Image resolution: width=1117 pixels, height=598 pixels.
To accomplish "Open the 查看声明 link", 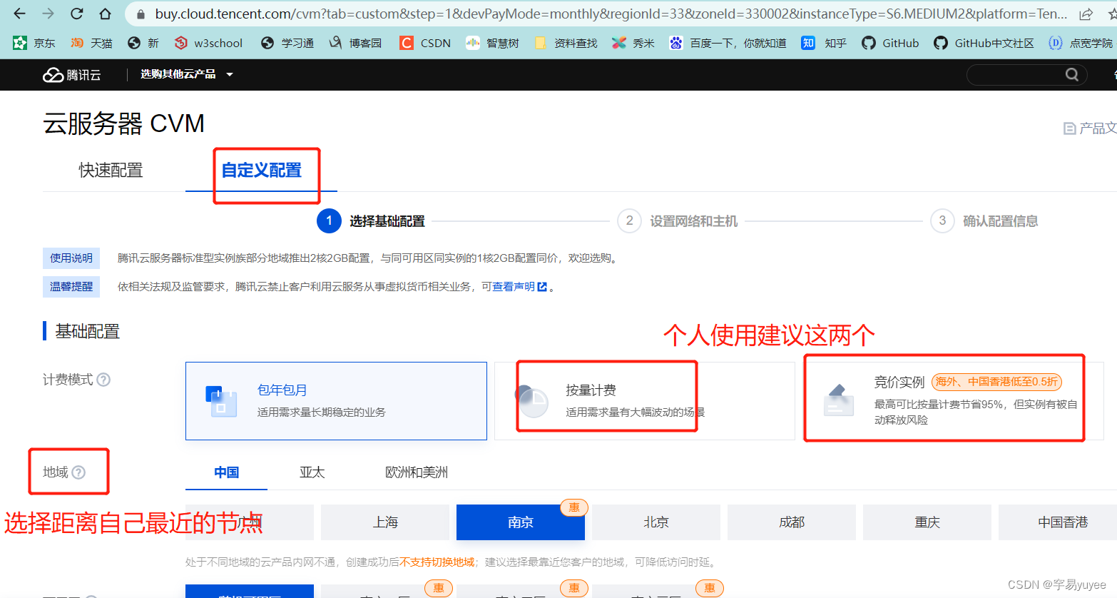I will point(514,287).
